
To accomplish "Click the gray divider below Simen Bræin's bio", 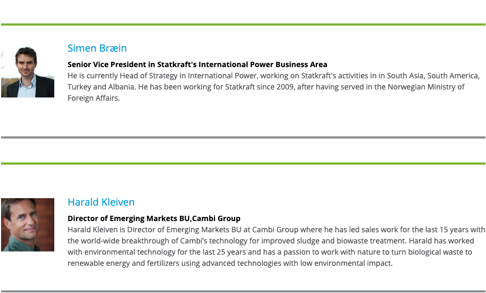I will (243, 137).
